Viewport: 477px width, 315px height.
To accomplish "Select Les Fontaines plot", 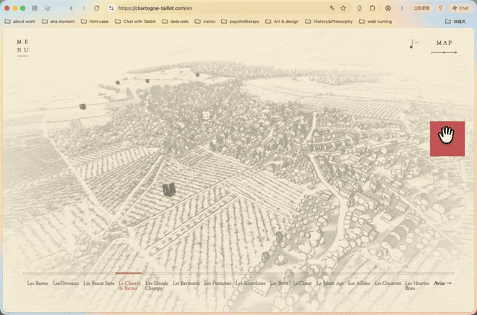I will 218,283.
